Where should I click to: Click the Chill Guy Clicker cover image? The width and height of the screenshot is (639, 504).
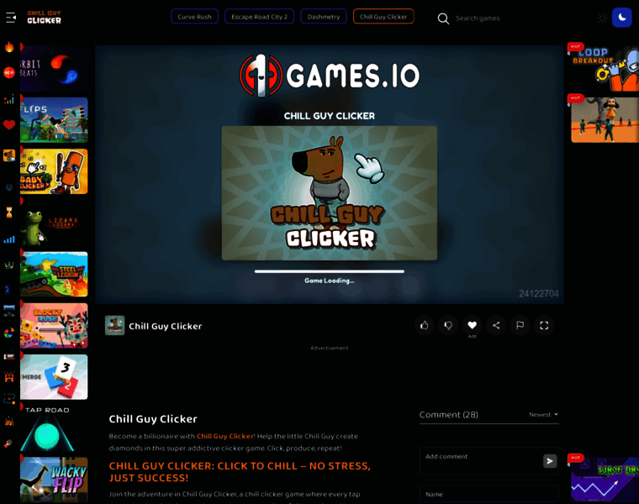[330, 193]
